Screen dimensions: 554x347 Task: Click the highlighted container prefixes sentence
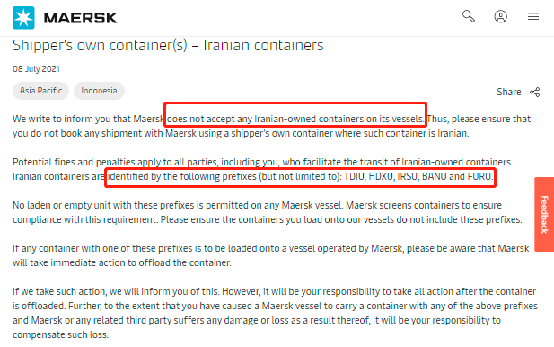(300, 176)
